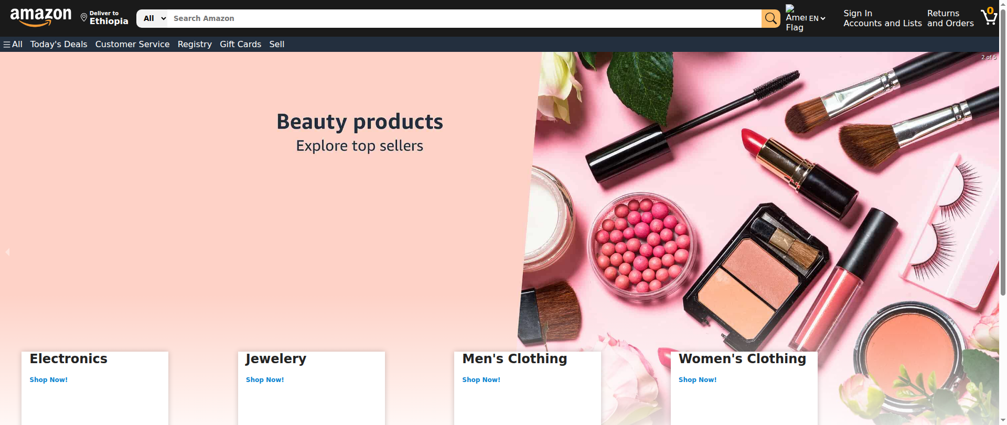Screen dimensions: 1007x425
Task: Click the American flag language icon
Action: click(x=795, y=18)
